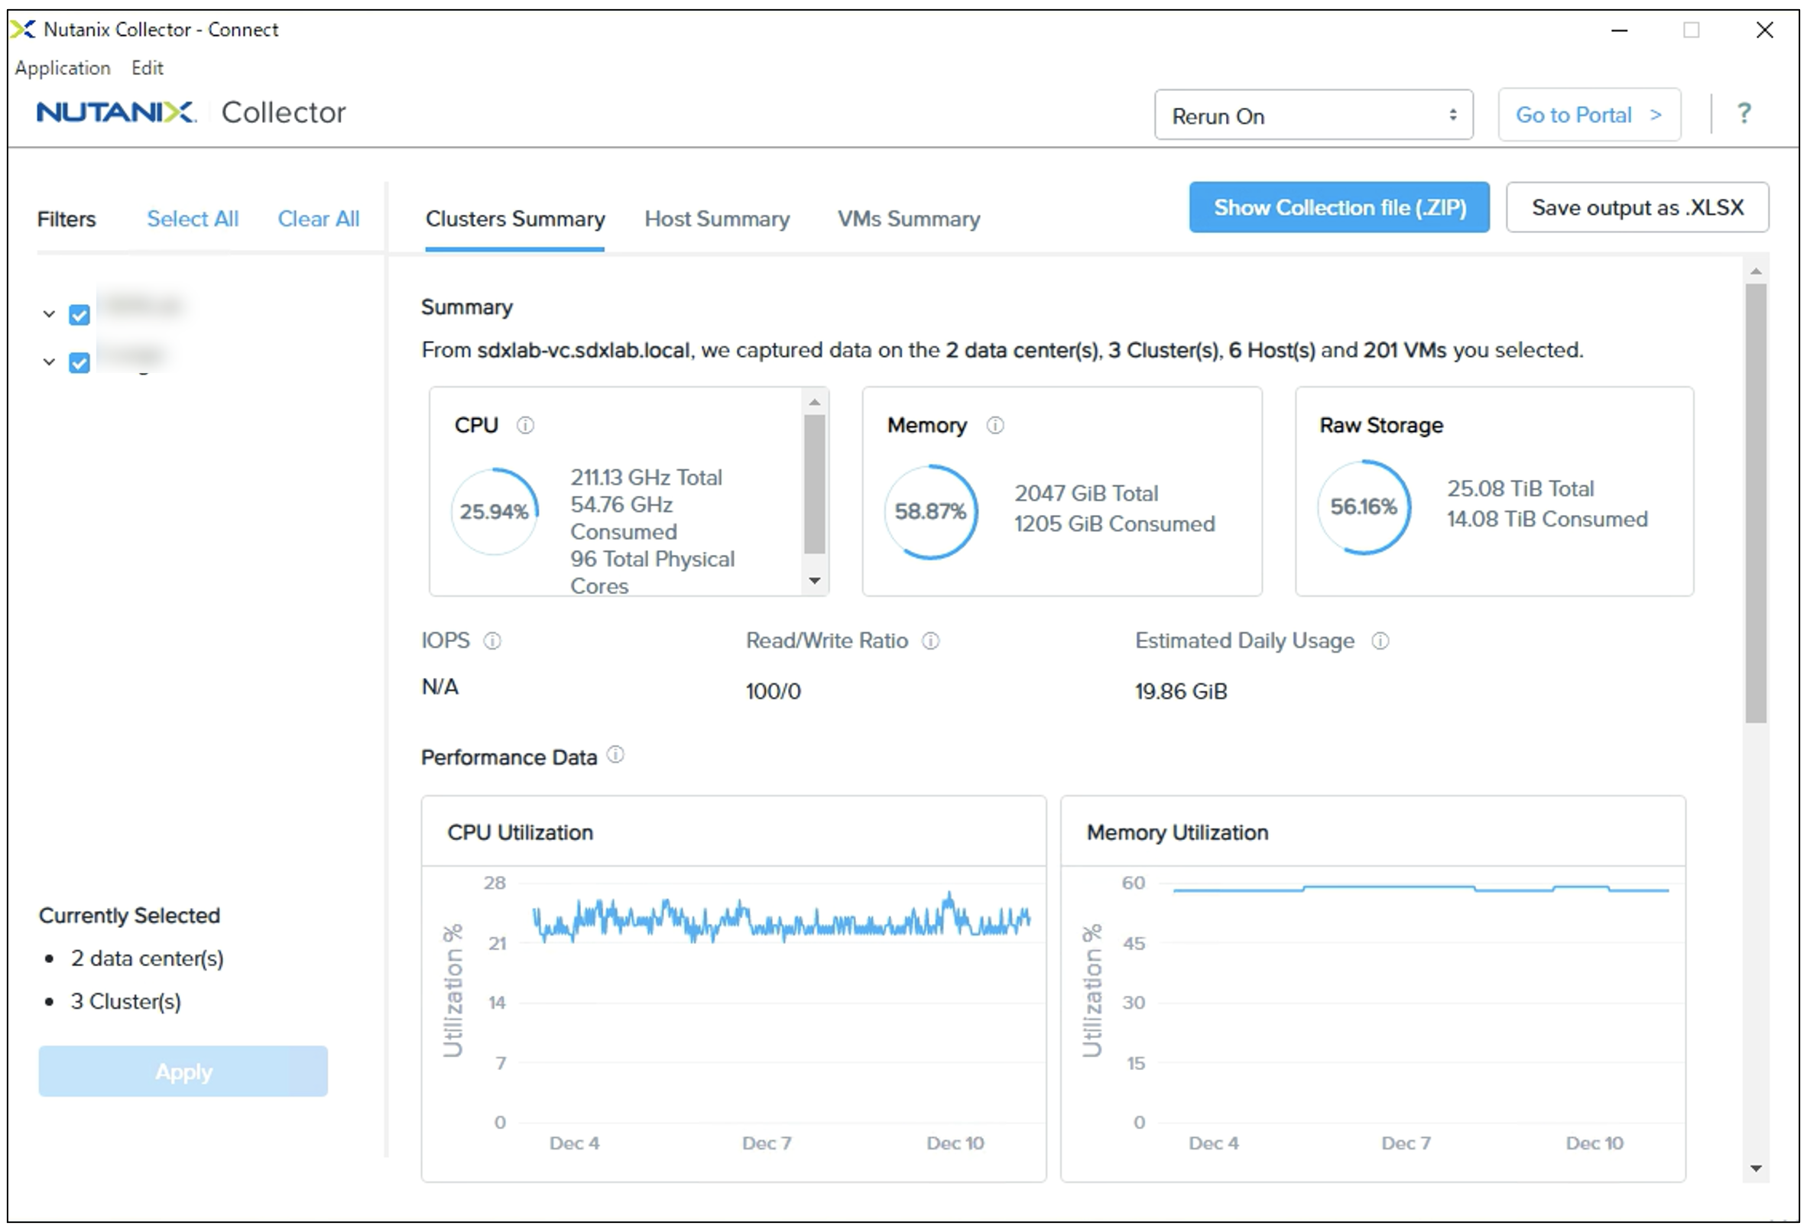Click the 2047 GiB Total text

(x=1086, y=493)
